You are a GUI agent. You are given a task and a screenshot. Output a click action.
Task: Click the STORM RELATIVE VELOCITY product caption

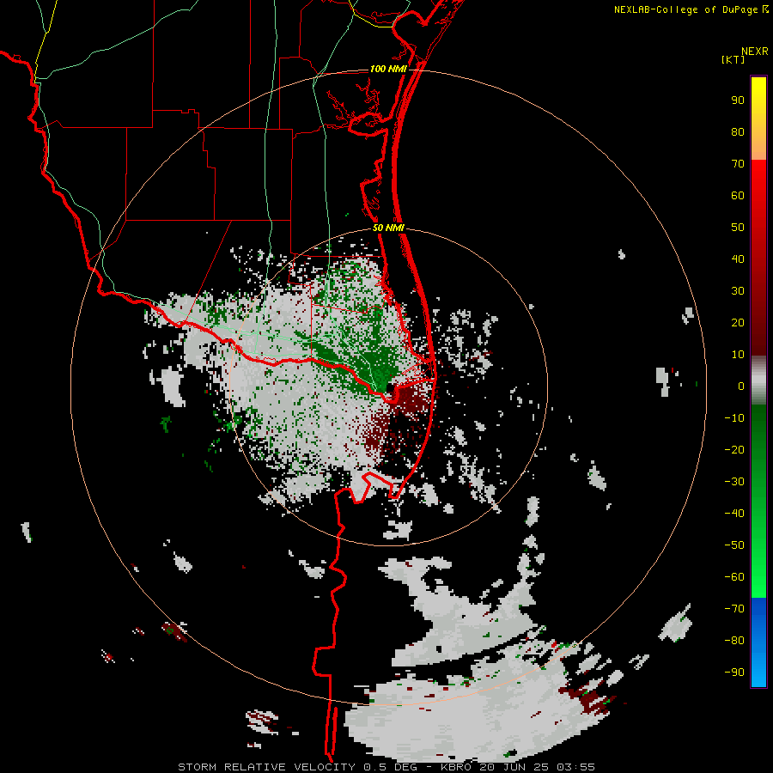coord(269,767)
